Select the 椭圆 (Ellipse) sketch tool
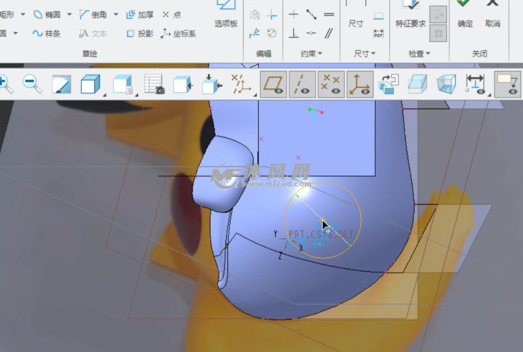The image size is (523, 352). (47, 15)
